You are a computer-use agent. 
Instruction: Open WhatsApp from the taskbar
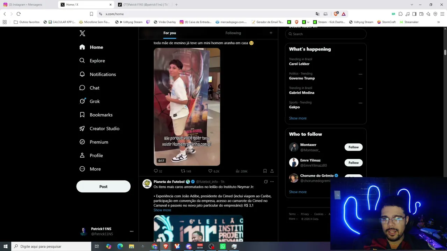[223, 246]
